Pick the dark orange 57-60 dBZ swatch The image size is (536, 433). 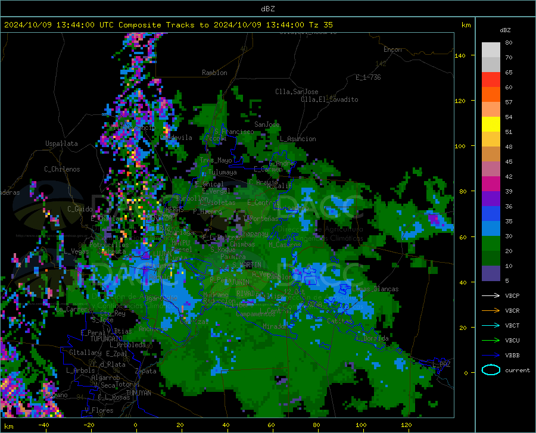pyautogui.click(x=491, y=95)
